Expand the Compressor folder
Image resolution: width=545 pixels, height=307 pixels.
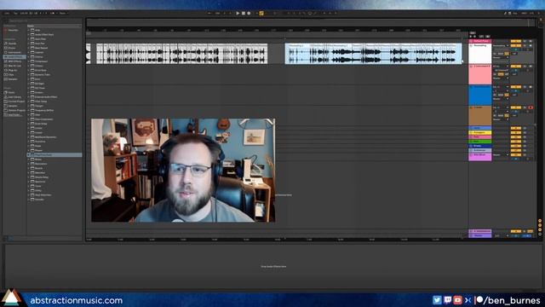28,61
